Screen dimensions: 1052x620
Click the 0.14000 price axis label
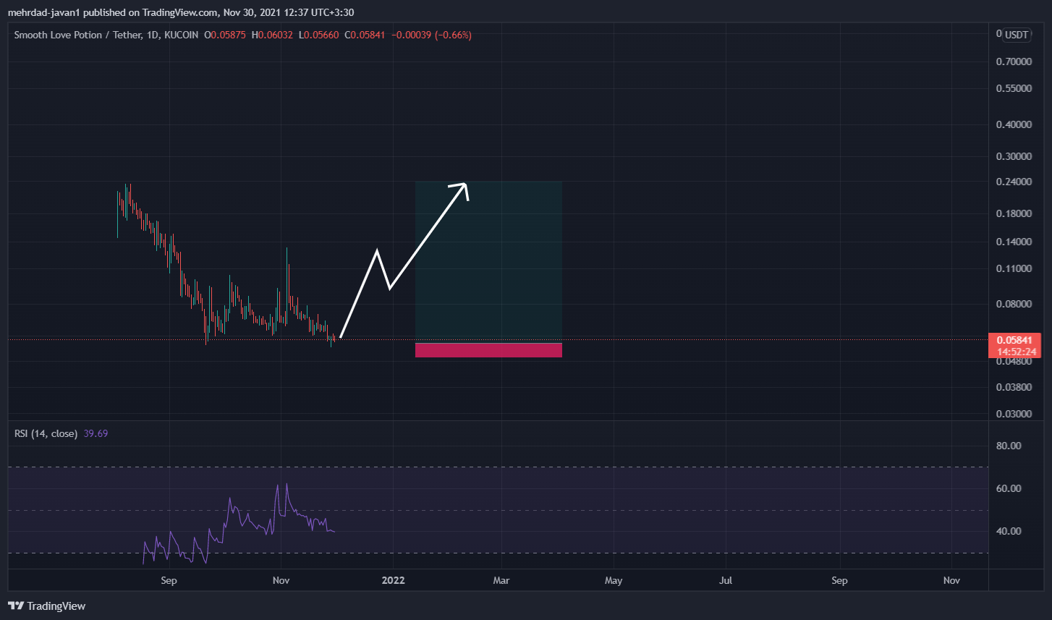[x=1013, y=242]
